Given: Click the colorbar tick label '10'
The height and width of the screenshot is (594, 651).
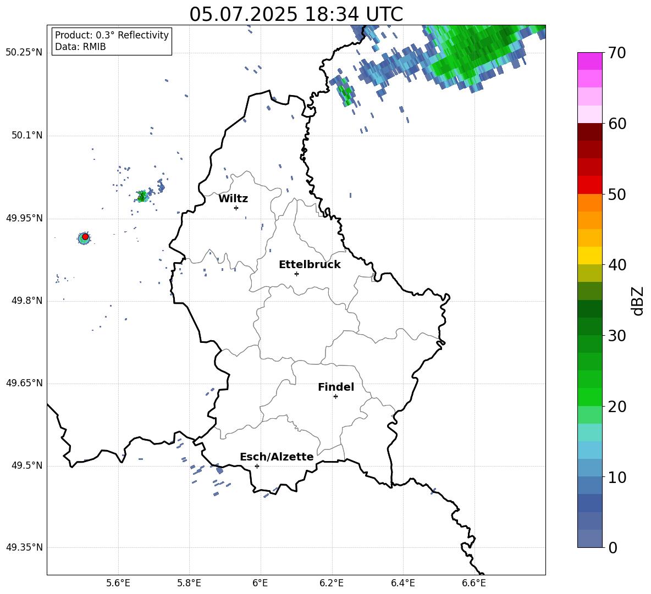Looking at the screenshot, I should [x=617, y=477].
